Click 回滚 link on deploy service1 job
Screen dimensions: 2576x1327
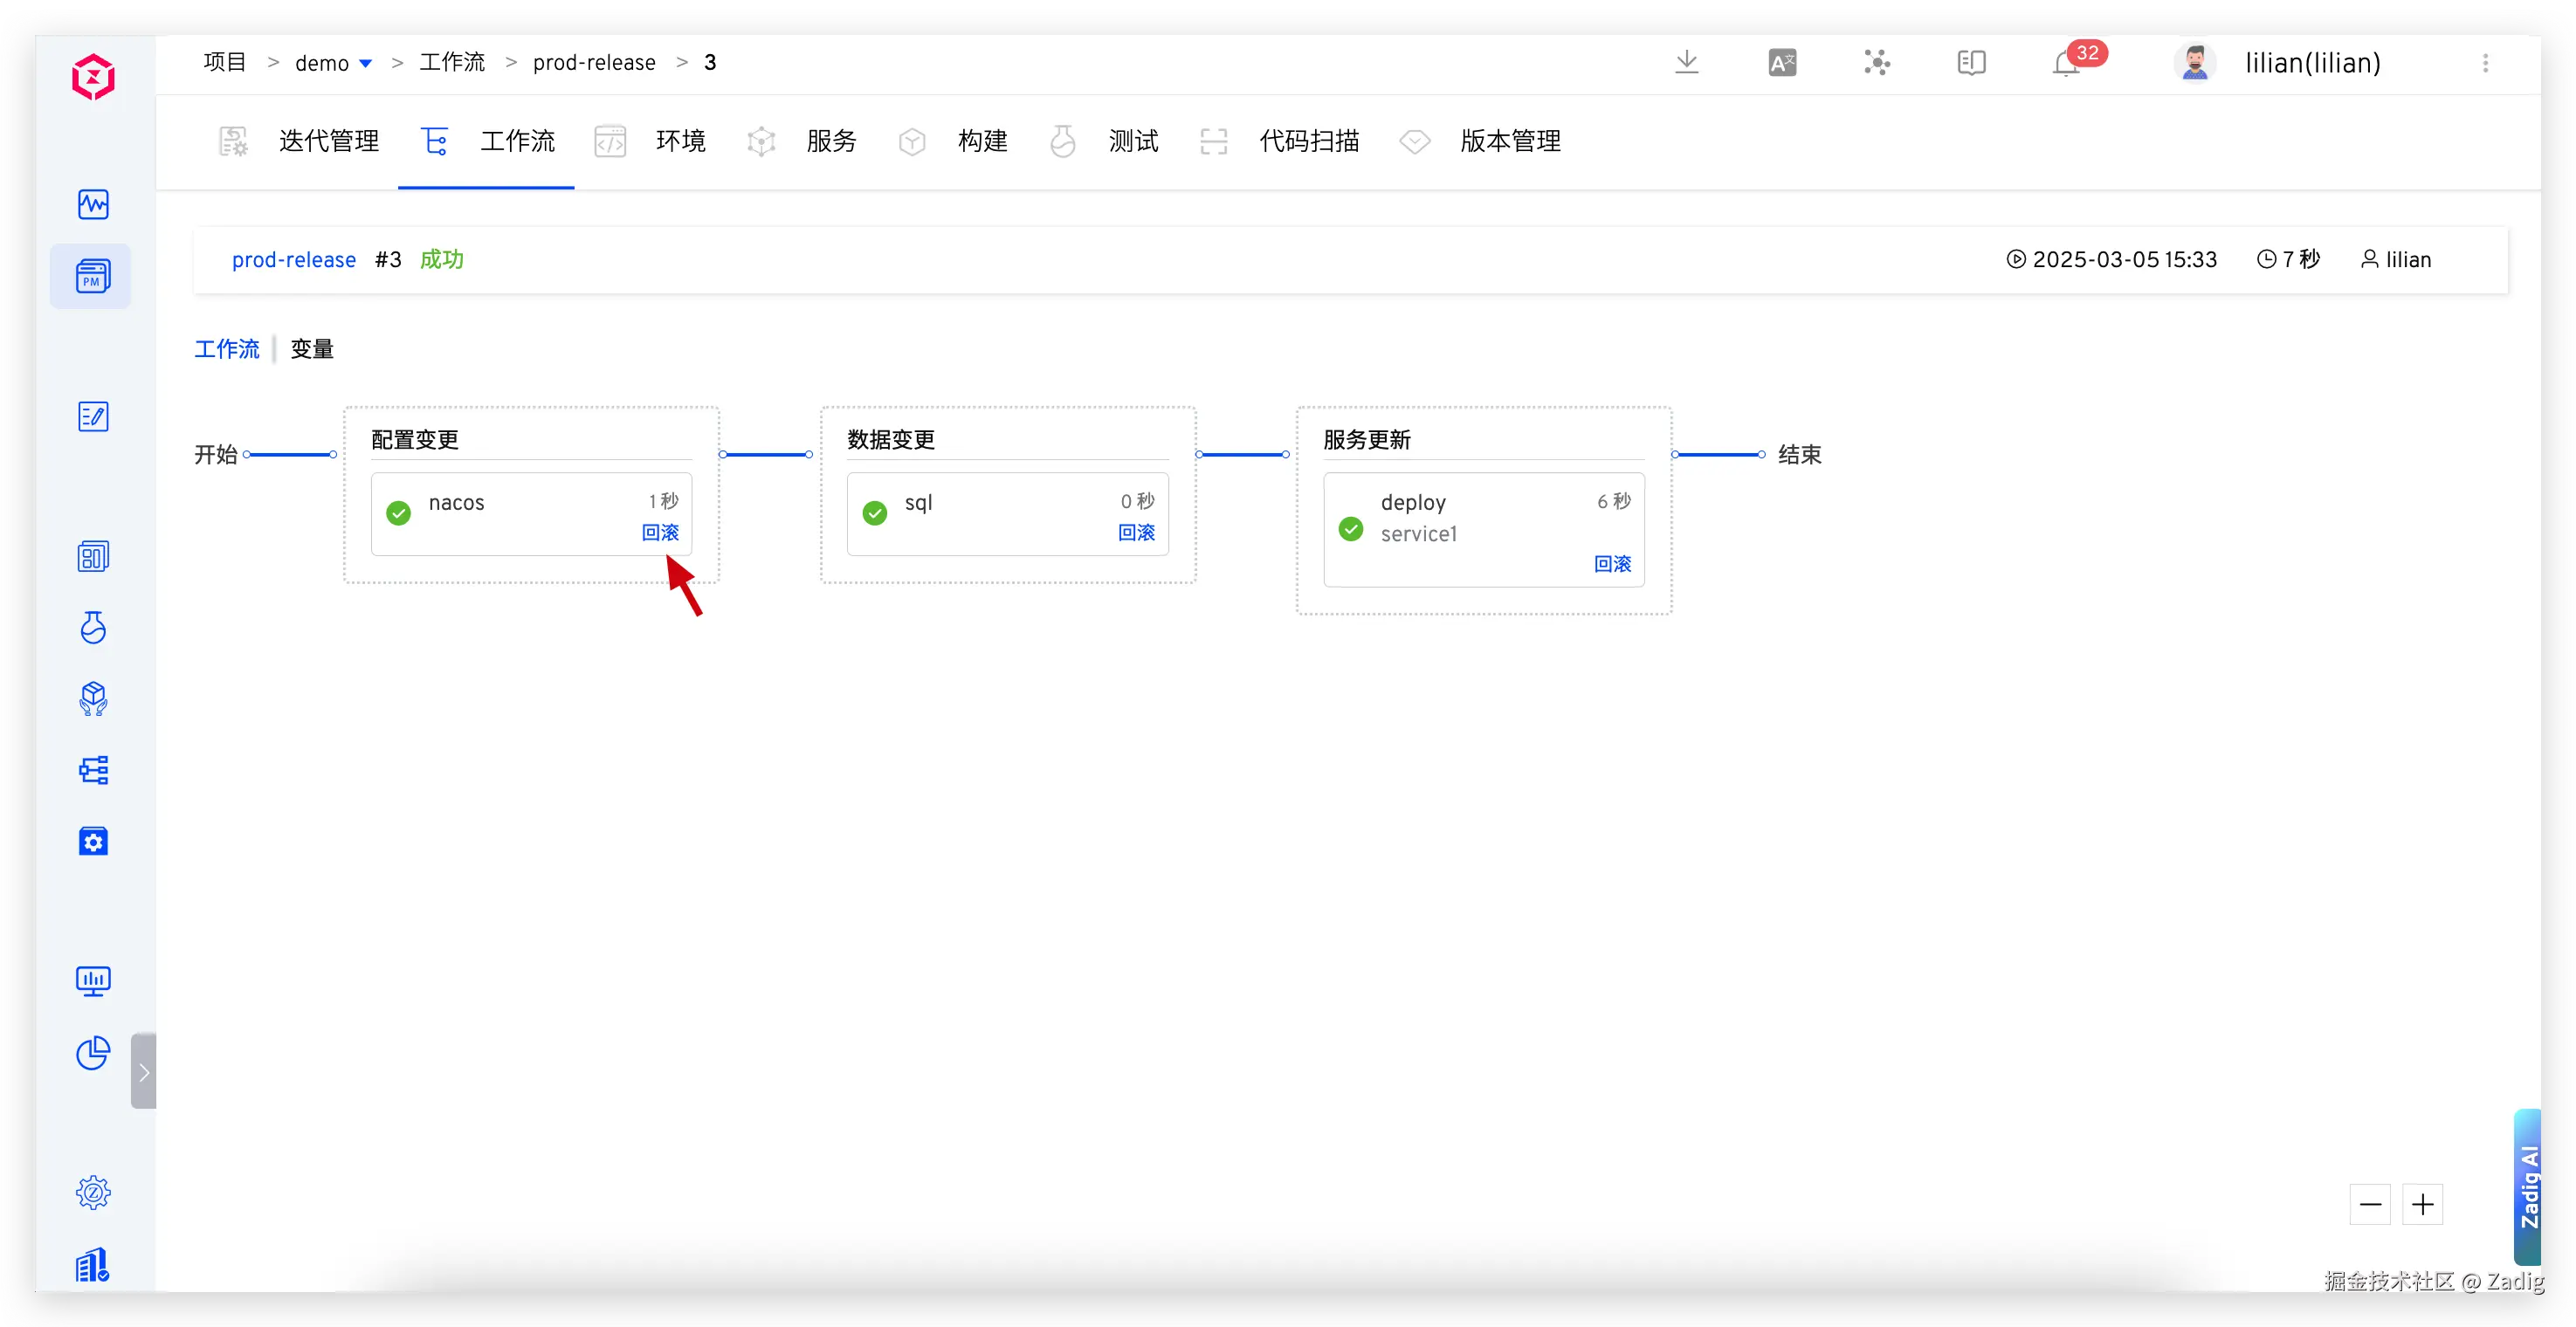(x=1612, y=564)
